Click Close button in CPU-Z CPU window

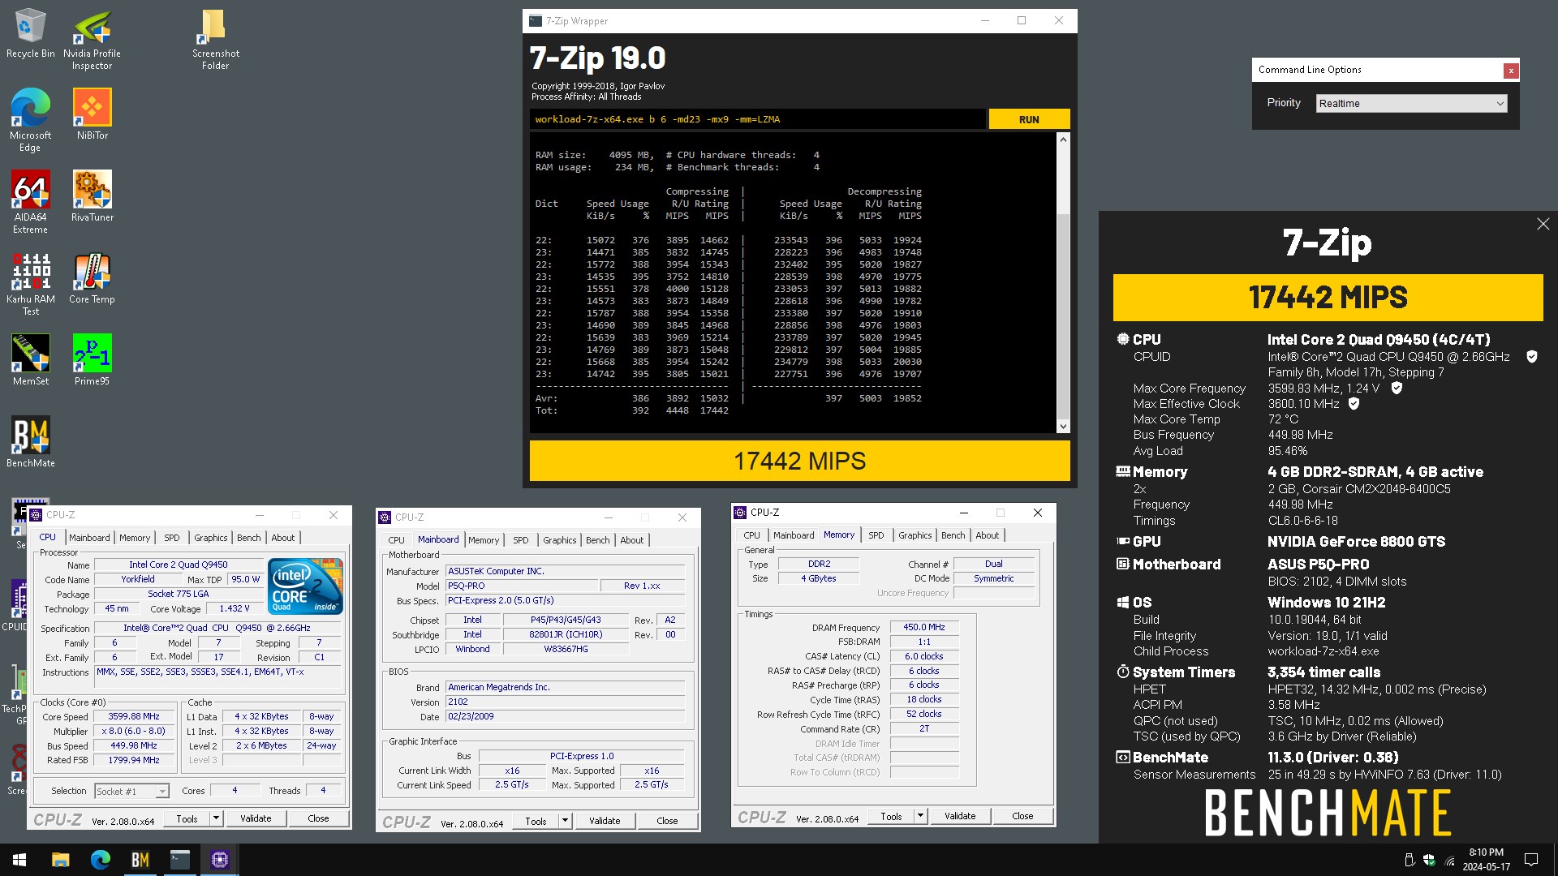[318, 818]
